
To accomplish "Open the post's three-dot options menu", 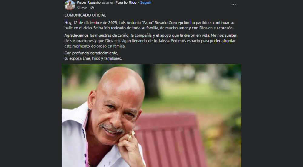I will pyautogui.click(x=234, y=5).
